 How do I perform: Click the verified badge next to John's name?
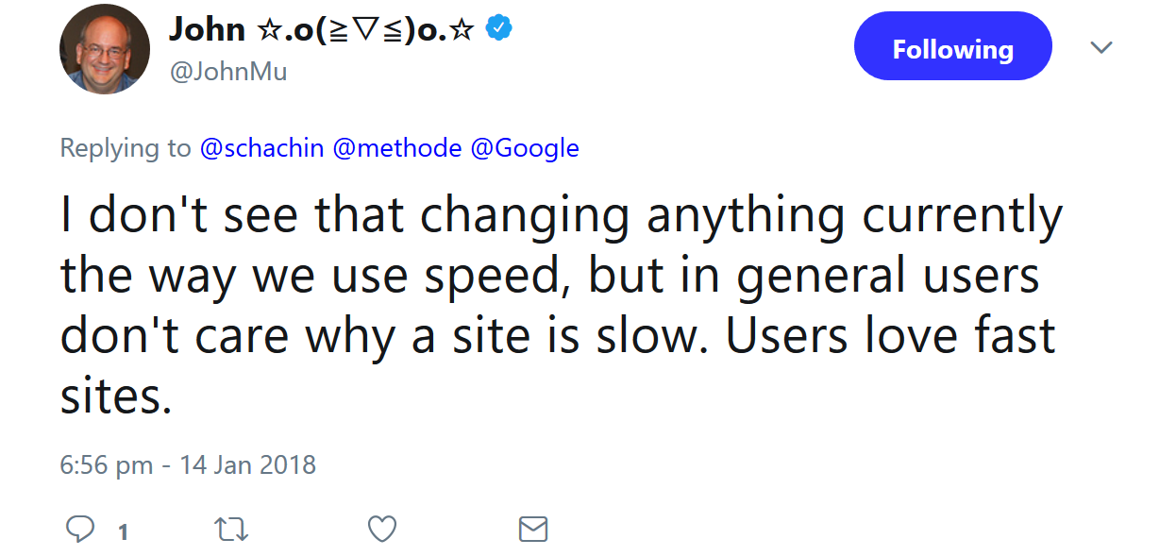click(497, 28)
